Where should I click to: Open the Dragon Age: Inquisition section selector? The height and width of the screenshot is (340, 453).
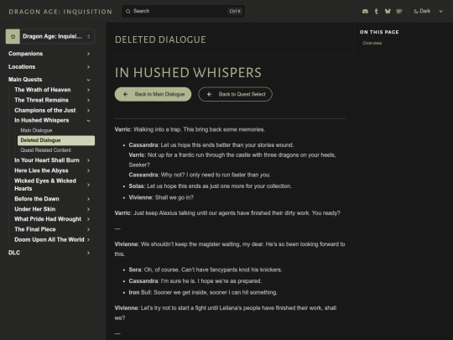coord(50,36)
